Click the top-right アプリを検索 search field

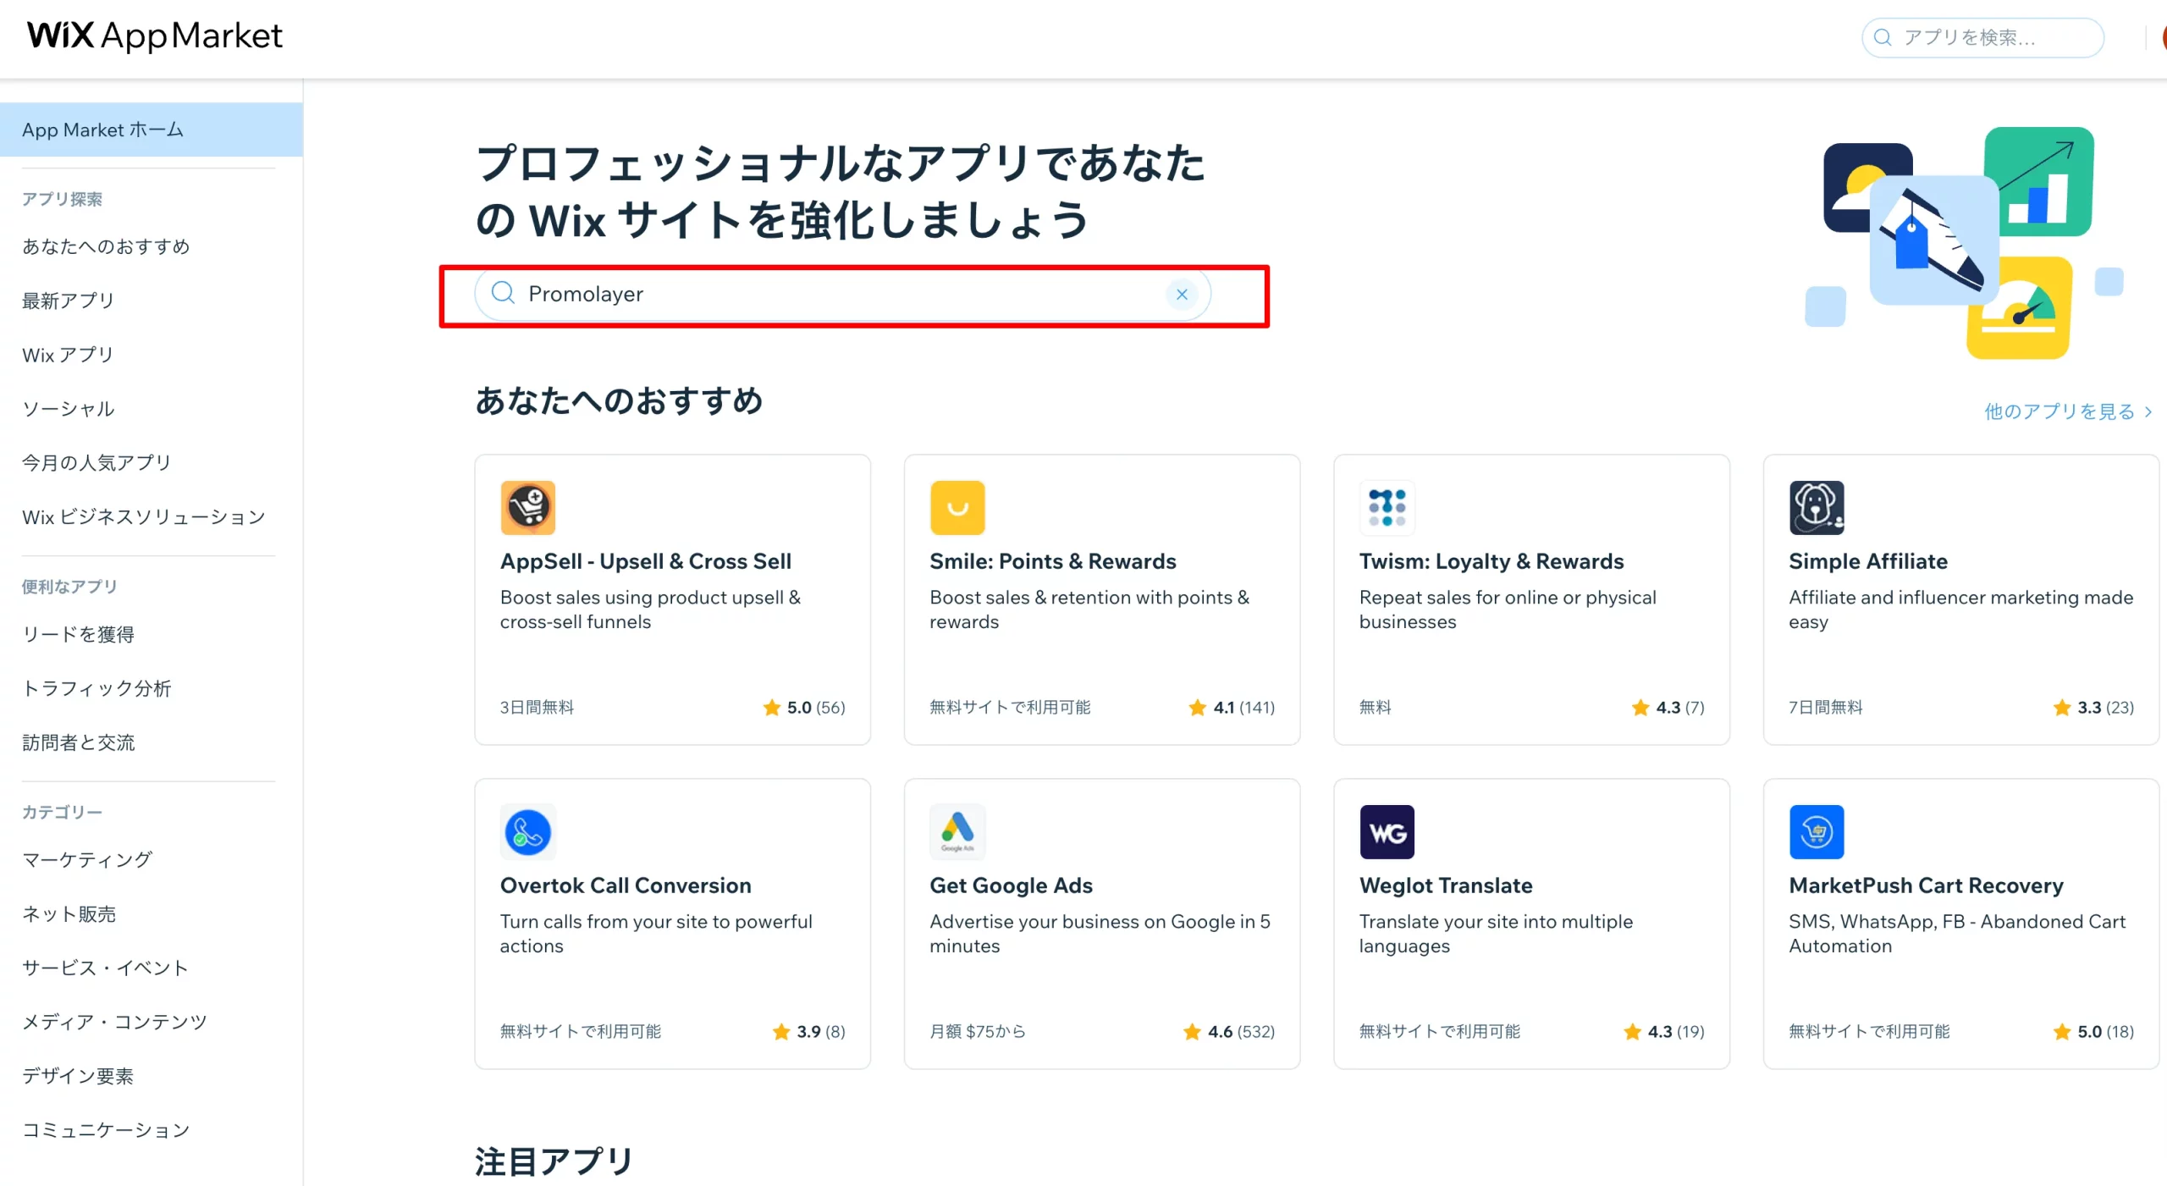coord(1982,37)
